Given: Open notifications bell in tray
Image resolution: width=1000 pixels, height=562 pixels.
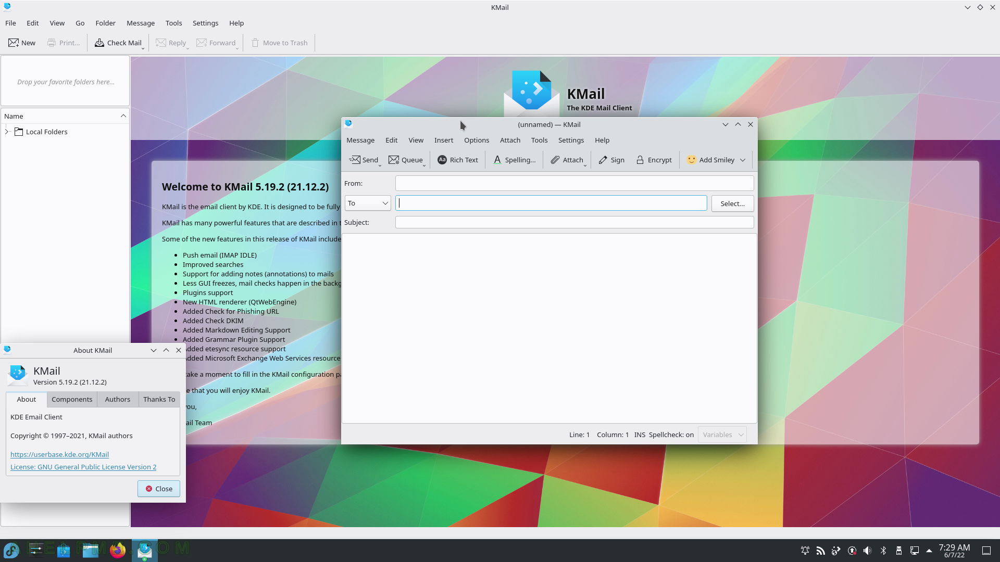Looking at the screenshot, I should click(805, 551).
